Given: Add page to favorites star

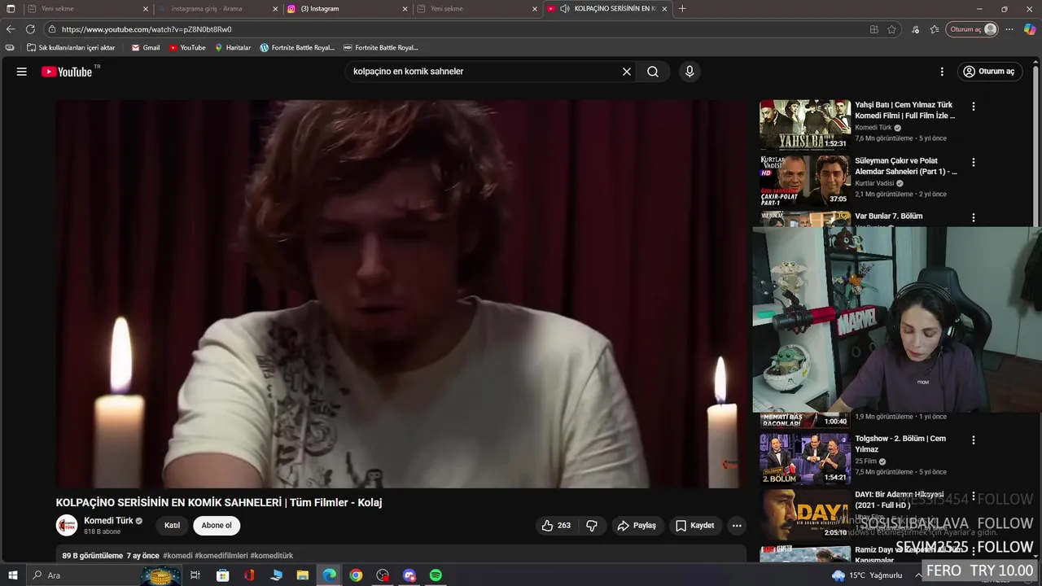Looking at the screenshot, I should [x=891, y=29].
